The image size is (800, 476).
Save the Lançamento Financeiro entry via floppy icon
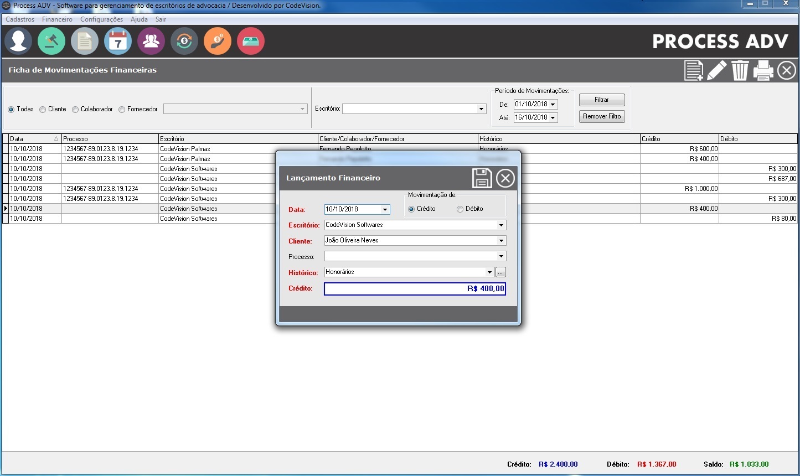(482, 178)
